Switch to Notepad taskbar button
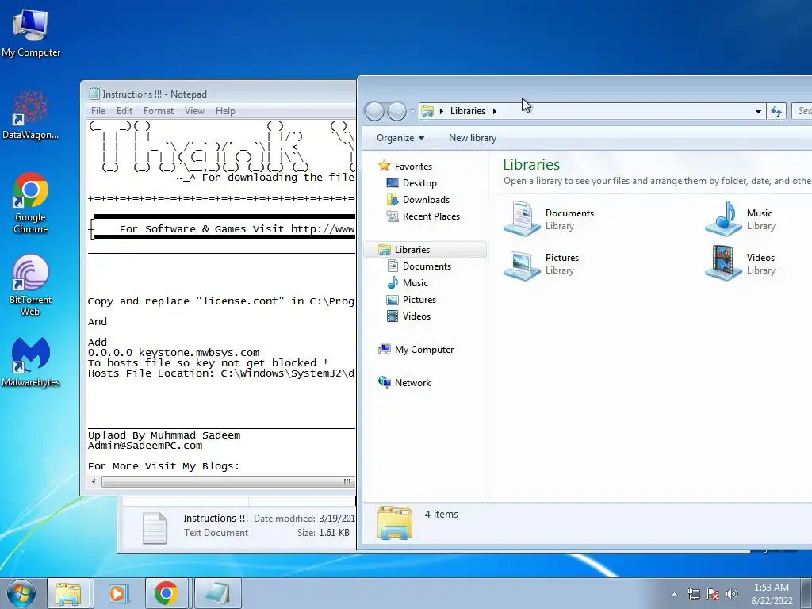 point(217,593)
